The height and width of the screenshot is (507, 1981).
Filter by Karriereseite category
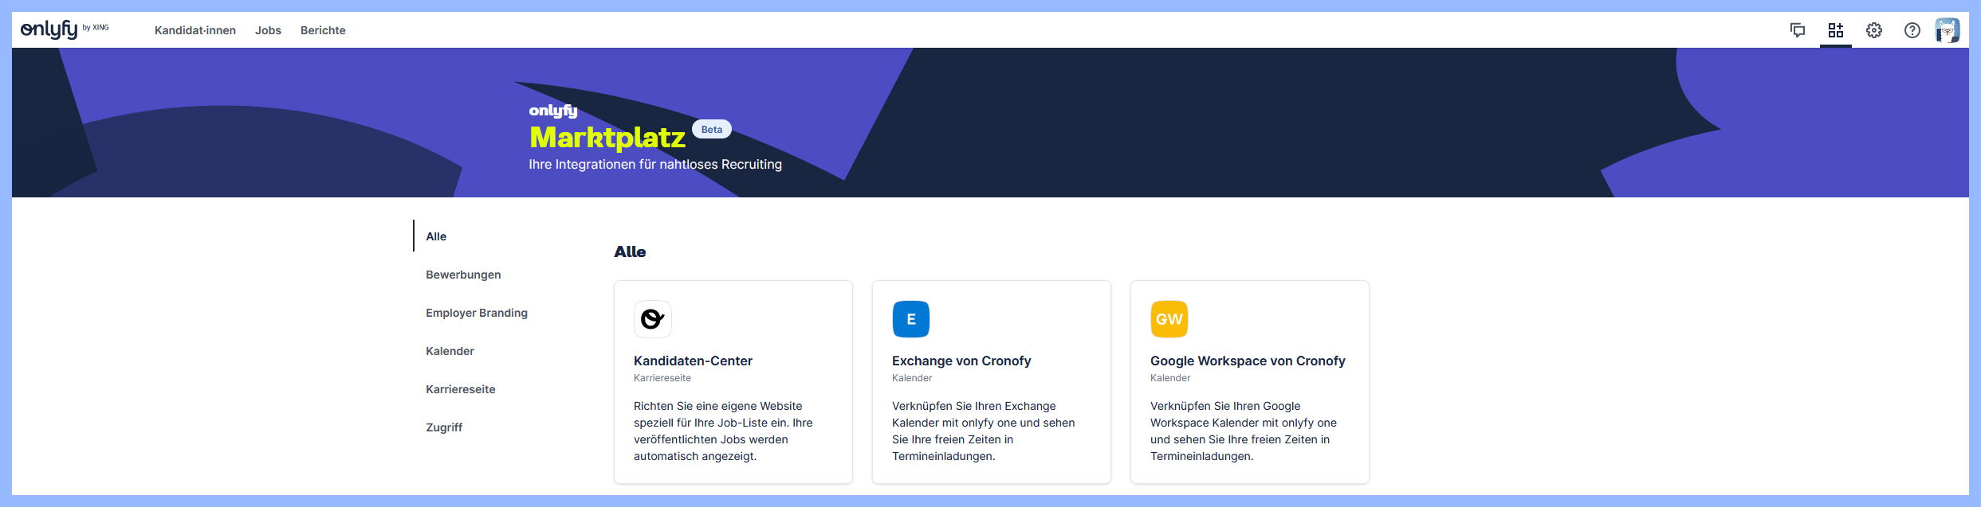461,389
